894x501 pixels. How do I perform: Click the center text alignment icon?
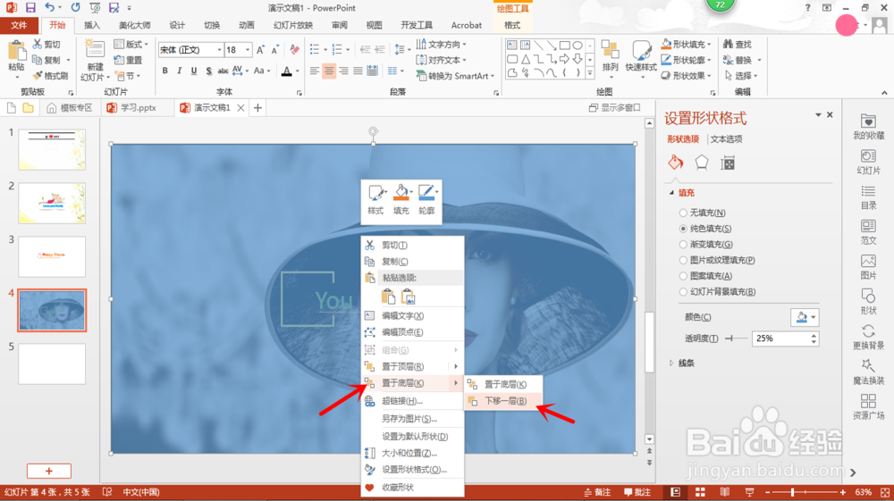(329, 71)
